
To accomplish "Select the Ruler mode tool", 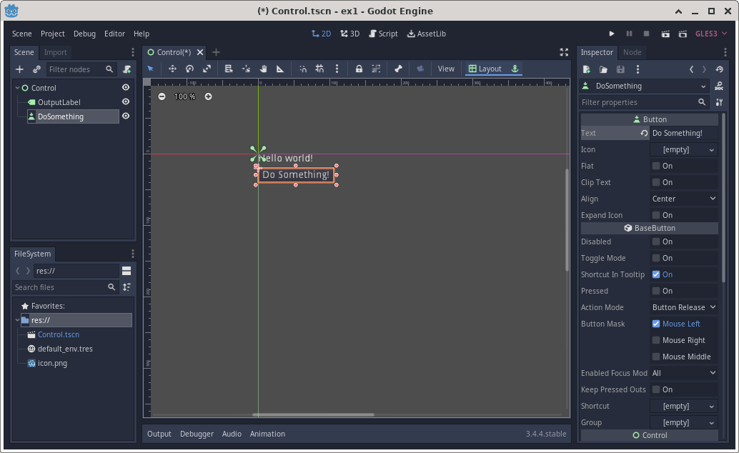I will point(280,69).
